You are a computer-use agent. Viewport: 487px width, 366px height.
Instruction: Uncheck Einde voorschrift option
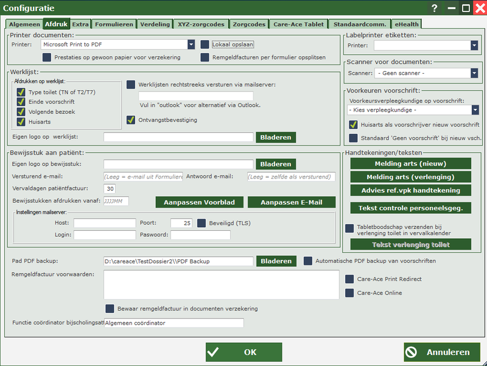tap(21, 102)
